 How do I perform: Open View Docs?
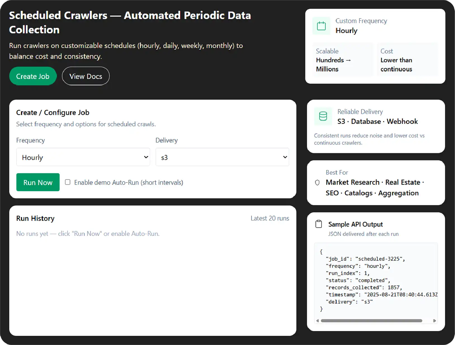click(86, 76)
